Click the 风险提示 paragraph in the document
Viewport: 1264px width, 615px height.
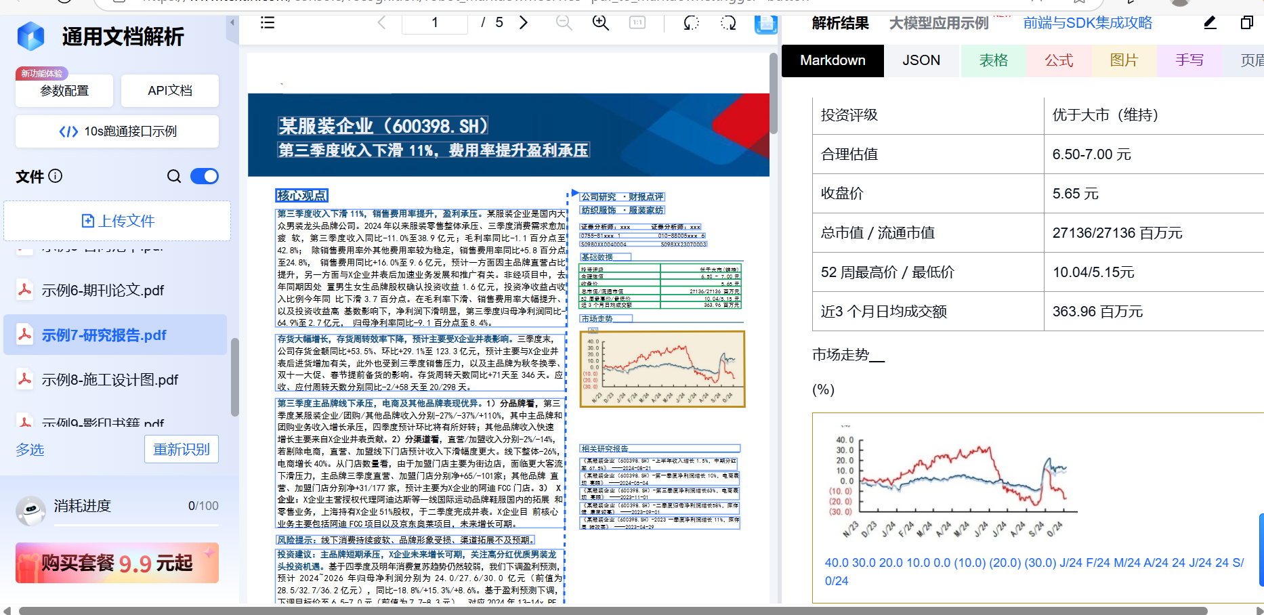[406, 540]
